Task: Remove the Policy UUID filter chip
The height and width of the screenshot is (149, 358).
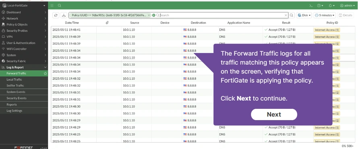Action: pos(149,15)
